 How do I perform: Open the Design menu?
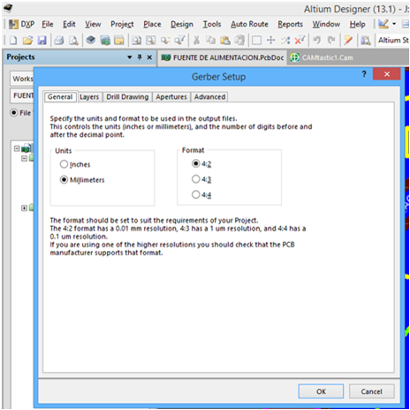[x=182, y=24]
